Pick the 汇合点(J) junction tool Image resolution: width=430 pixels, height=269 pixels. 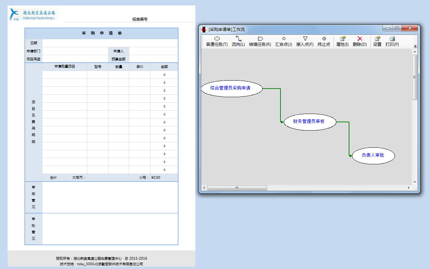click(284, 41)
